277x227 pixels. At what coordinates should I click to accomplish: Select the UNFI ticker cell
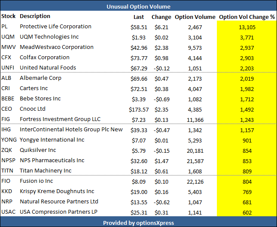click(x=8, y=68)
